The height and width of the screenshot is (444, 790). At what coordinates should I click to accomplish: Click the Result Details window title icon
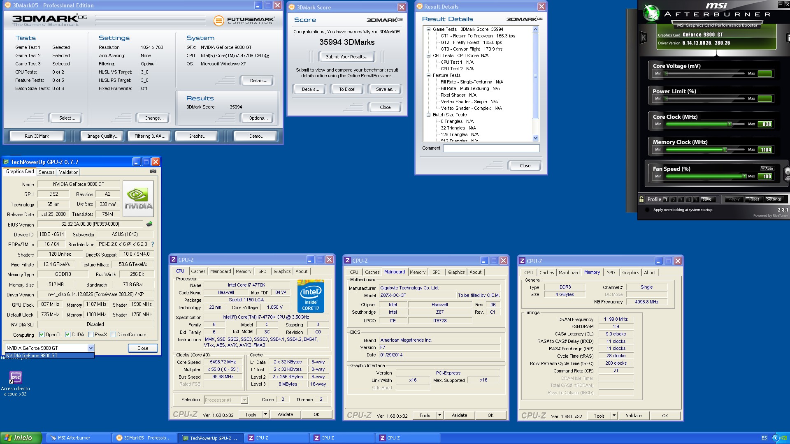[420, 7]
